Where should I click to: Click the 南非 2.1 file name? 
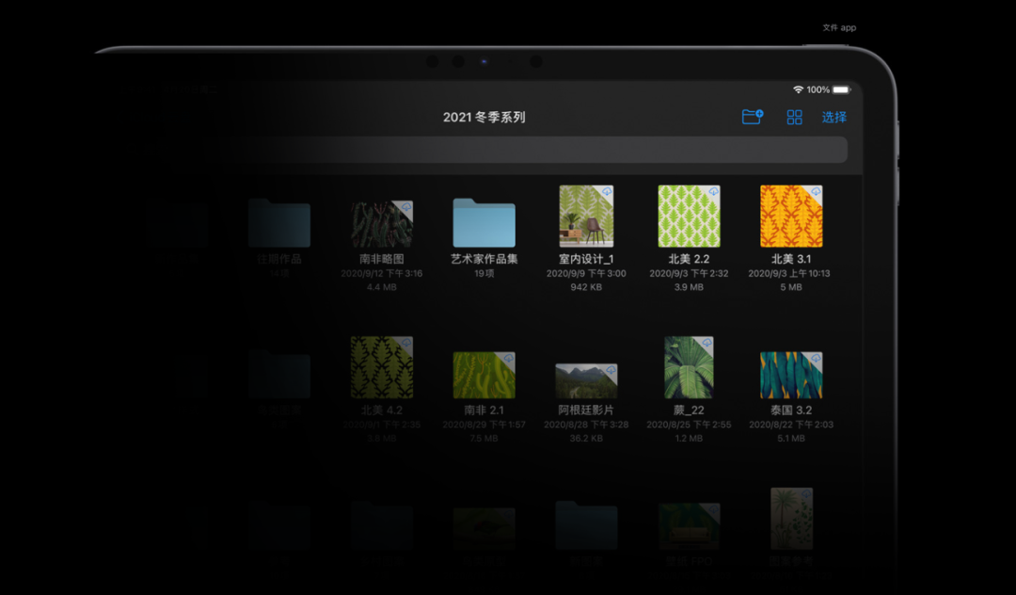[x=484, y=410]
